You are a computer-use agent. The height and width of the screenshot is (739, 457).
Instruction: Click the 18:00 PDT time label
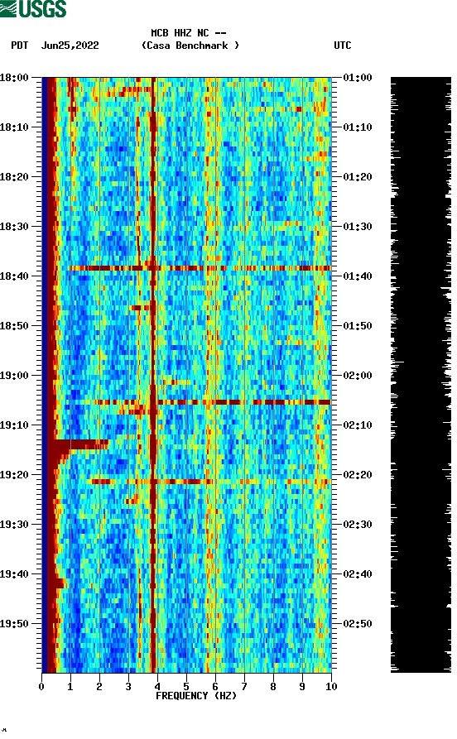click(x=14, y=77)
